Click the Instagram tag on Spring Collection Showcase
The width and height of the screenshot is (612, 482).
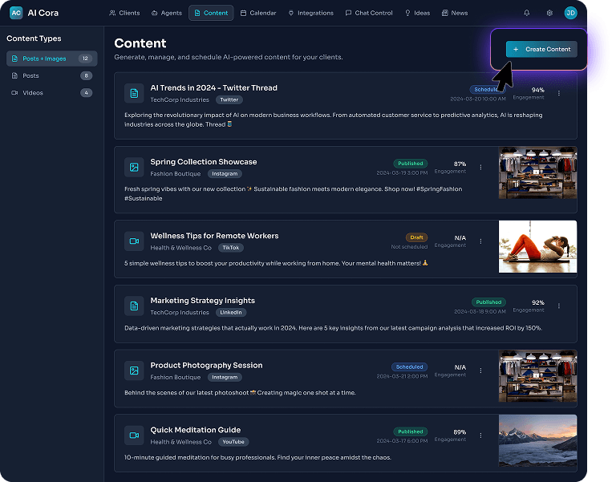[225, 174]
